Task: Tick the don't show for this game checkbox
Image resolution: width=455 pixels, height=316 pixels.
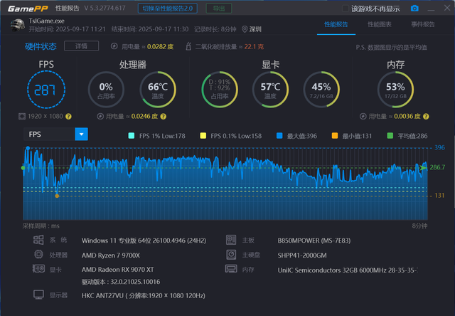Action: (345, 9)
